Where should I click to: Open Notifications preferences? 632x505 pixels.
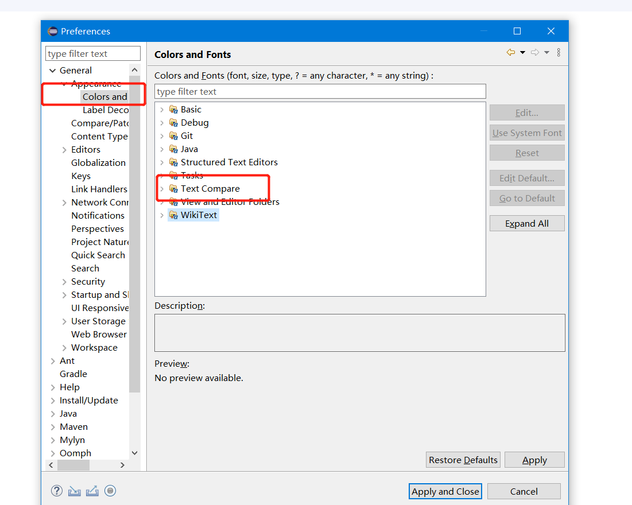[98, 216]
